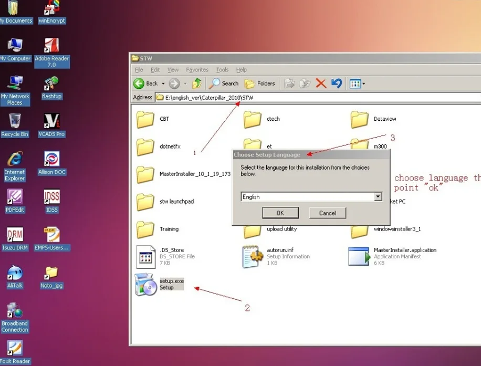Click the Address bar path field
This screenshot has width=481, height=366.
coord(318,98)
